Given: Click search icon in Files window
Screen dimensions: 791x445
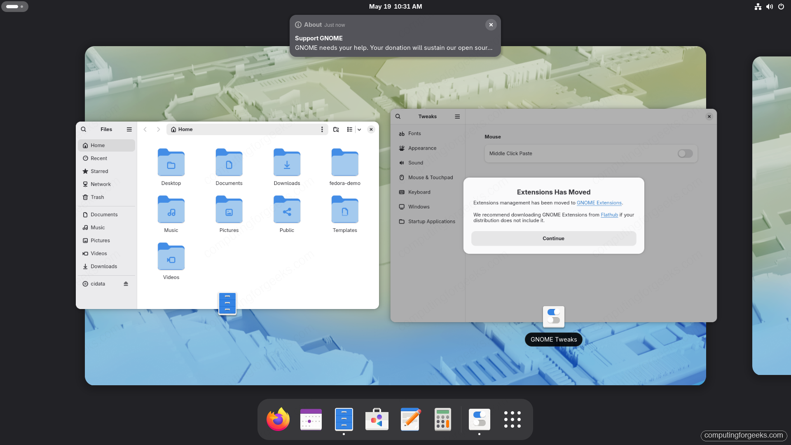Looking at the screenshot, I should [x=84, y=129].
